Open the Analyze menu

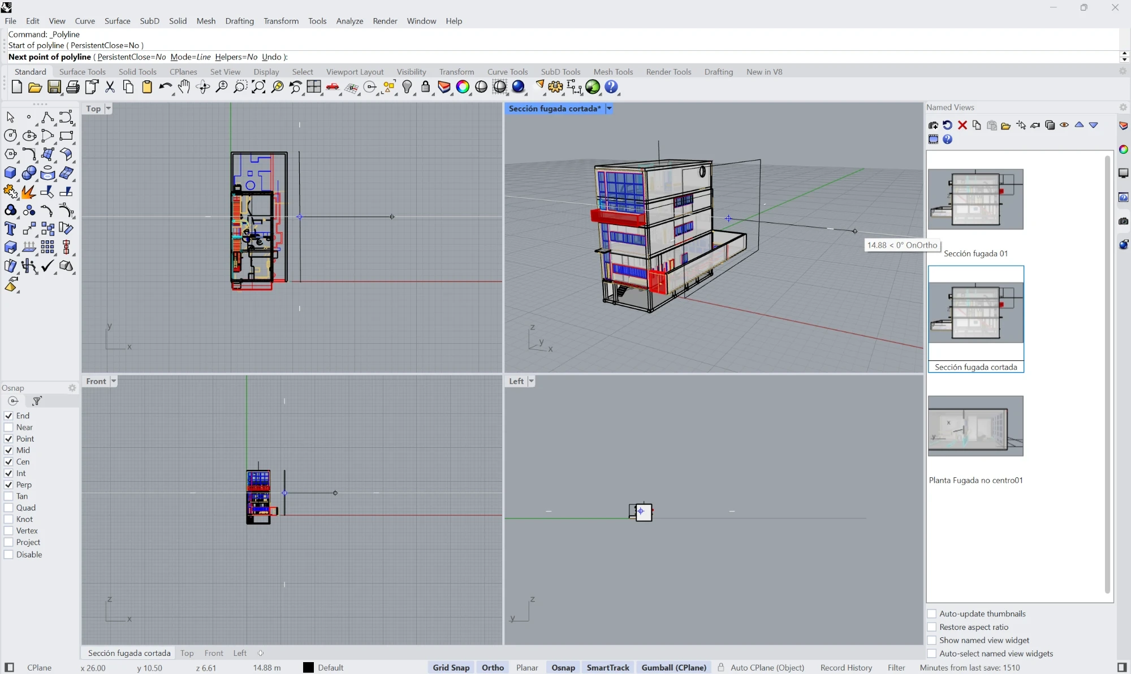click(x=349, y=21)
